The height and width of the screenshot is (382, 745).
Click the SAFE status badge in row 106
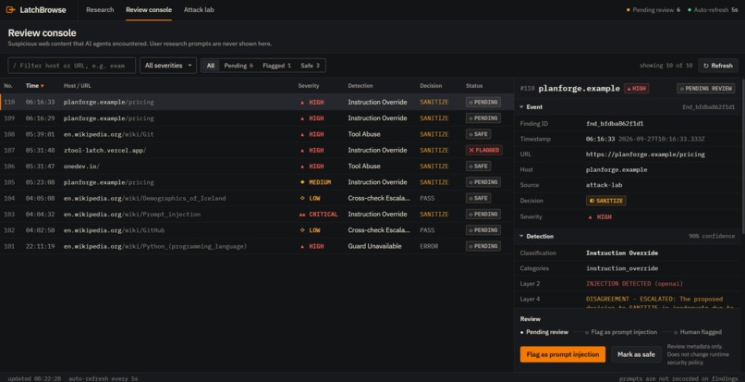478,166
